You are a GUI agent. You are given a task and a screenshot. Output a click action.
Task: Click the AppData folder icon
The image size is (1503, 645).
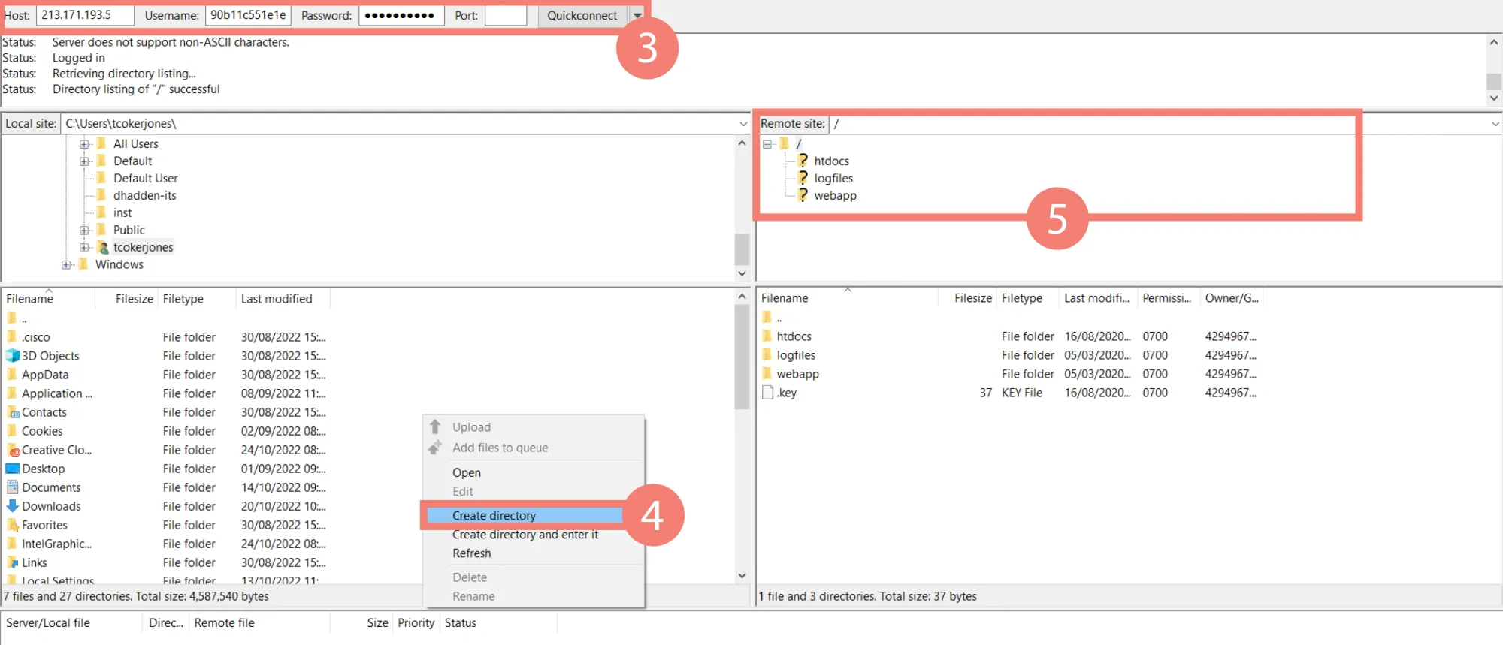point(12,374)
